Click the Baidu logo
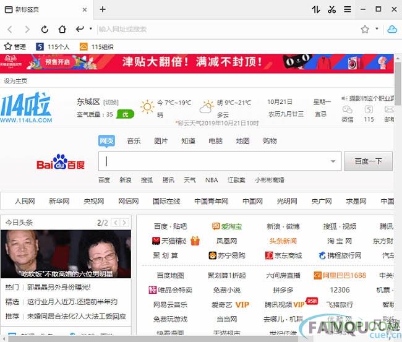402x342 pixels. [61, 162]
